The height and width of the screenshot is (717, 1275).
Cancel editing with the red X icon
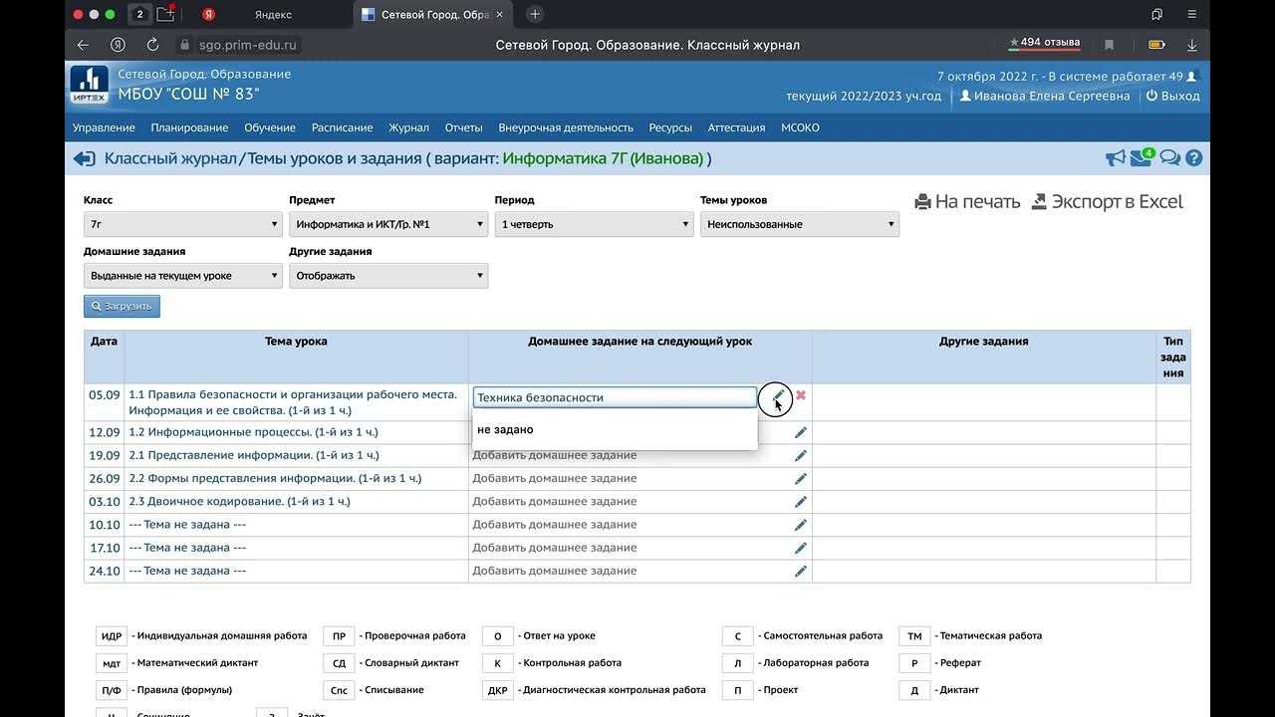pyautogui.click(x=801, y=395)
